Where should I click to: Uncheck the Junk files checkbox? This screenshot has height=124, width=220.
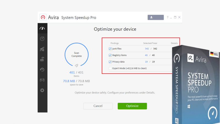coord(110,49)
